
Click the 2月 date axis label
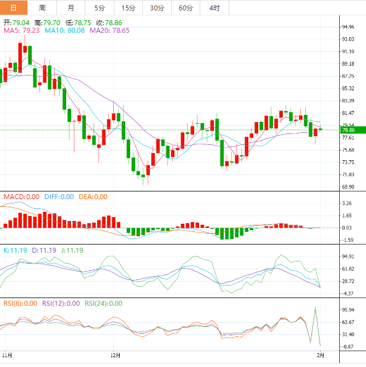(321, 356)
